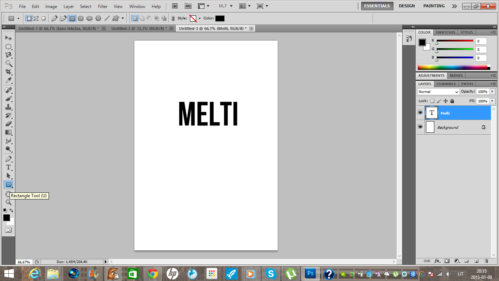The image size is (499, 281).
Task: Create a new layer icon
Action: [476, 261]
